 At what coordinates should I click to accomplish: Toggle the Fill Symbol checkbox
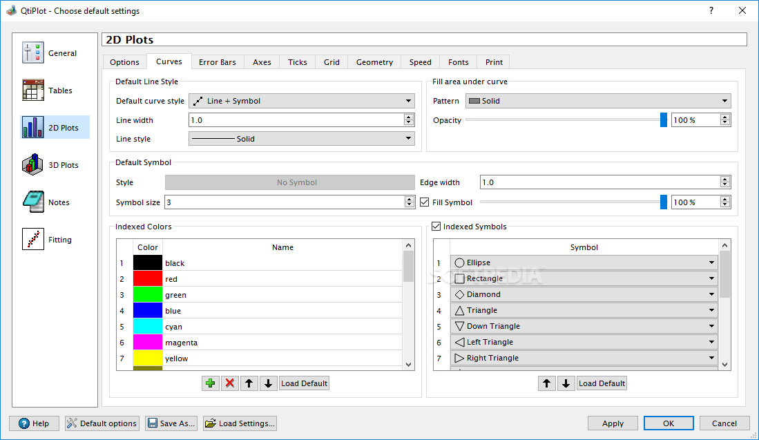click(x=425, y=202)
